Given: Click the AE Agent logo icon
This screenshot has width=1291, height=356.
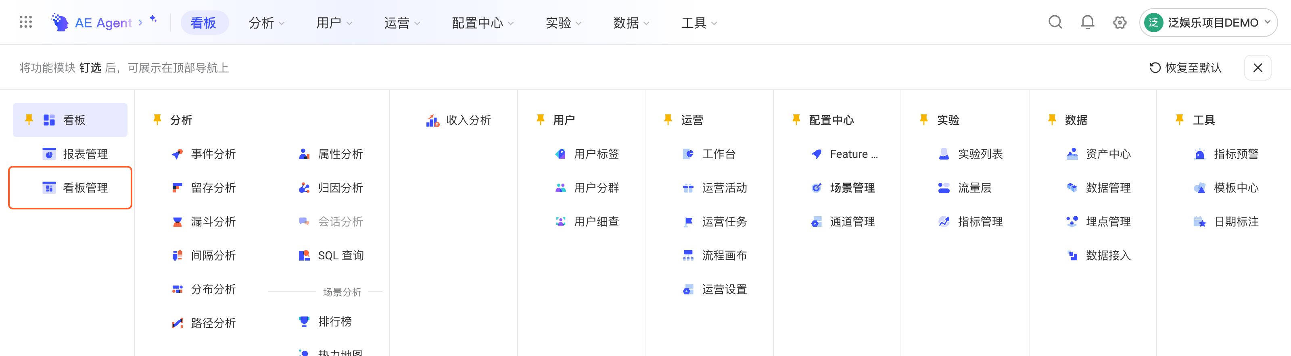Looking at the screenshot, I should [60, 23].
